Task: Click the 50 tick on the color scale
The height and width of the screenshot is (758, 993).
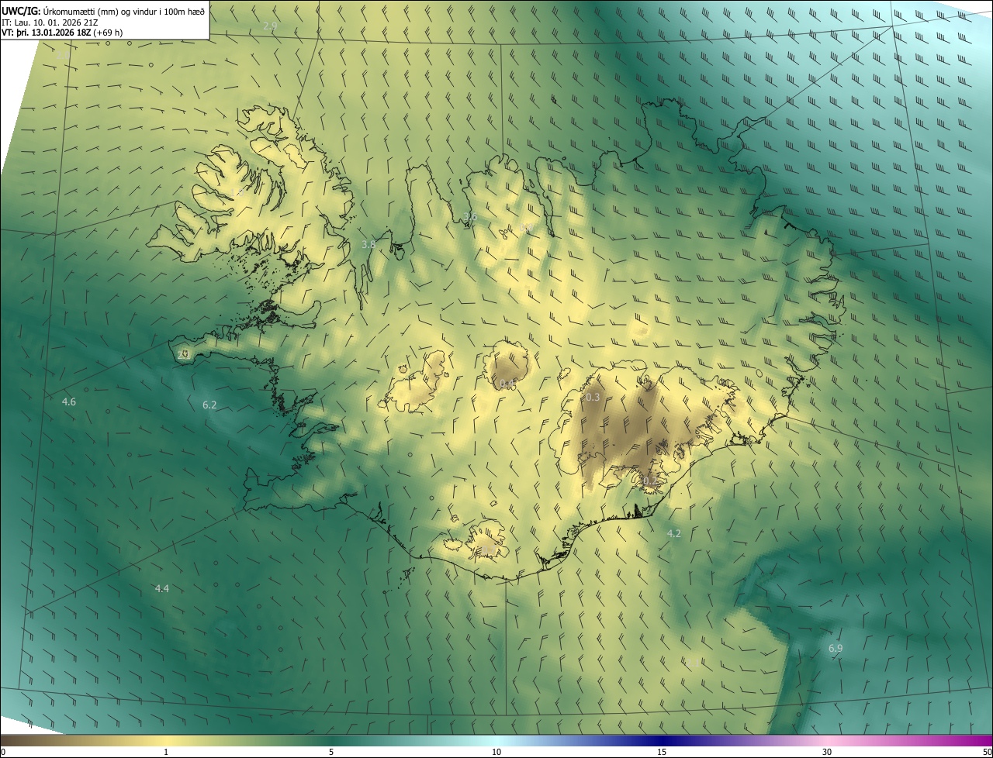Action: coord(987,752)
